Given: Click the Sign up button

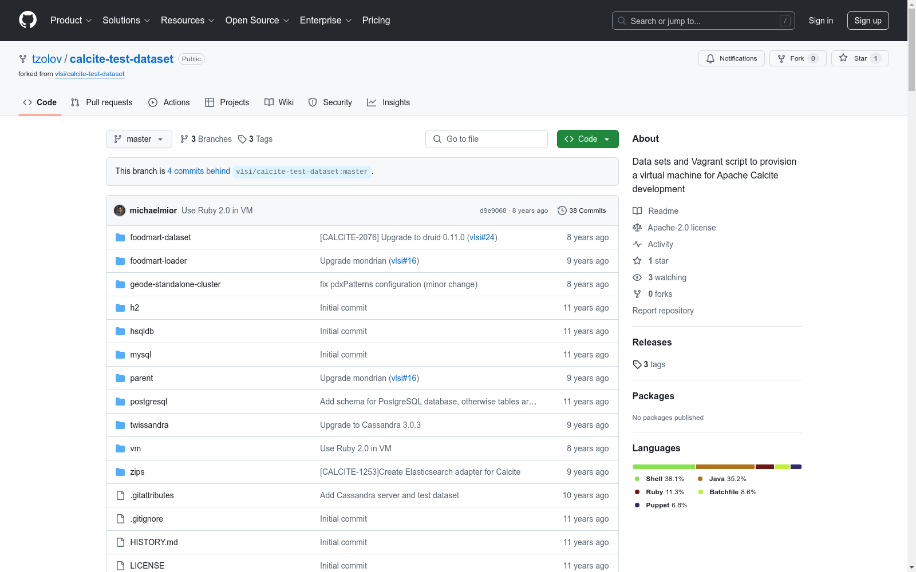Looking at the screenshot, I should click(x=868, y=21).
